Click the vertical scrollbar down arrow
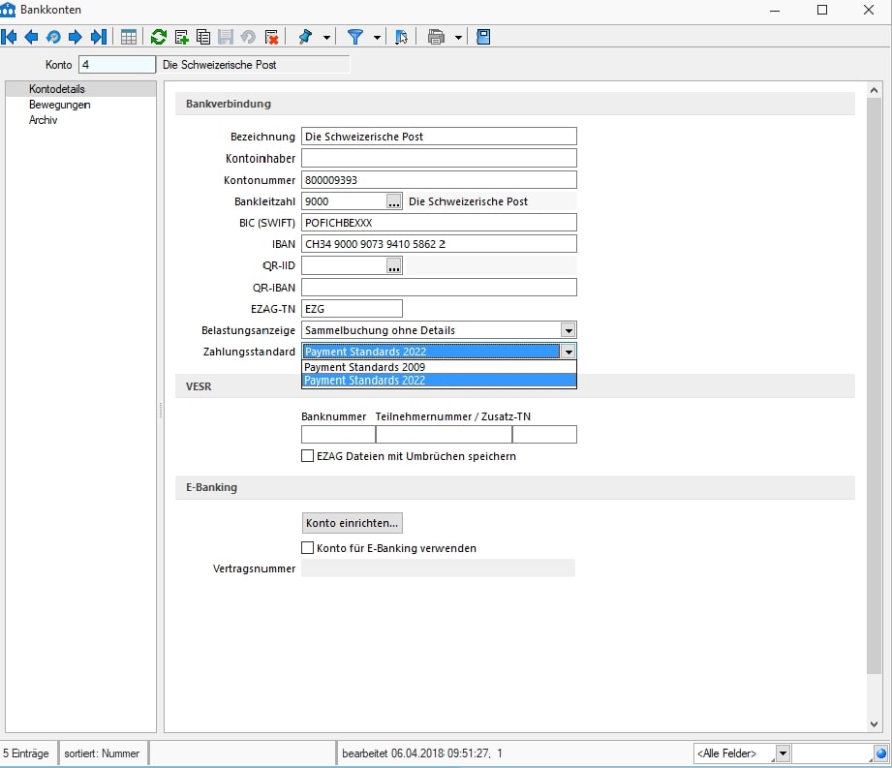 [875, 723]
